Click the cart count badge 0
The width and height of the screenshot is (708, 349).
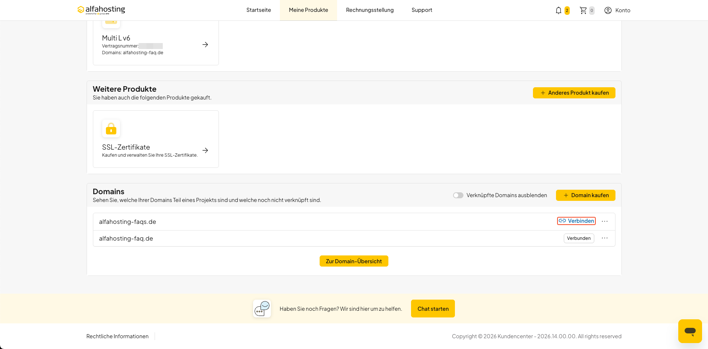point(592,10)
